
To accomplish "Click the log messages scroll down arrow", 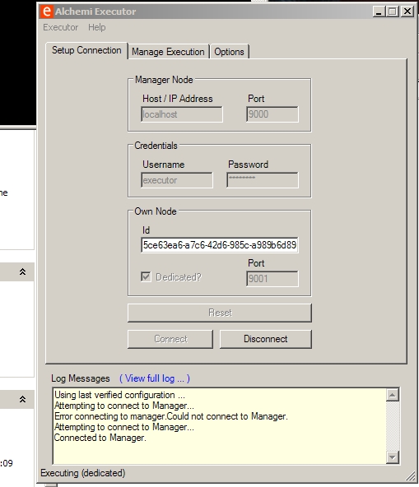I will [393, 457].
